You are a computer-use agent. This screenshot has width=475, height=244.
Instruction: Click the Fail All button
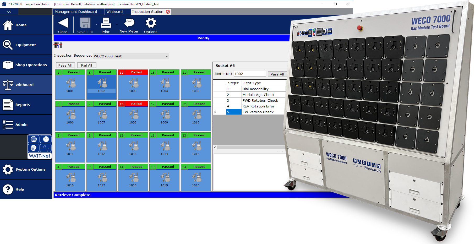pos(87,65)
